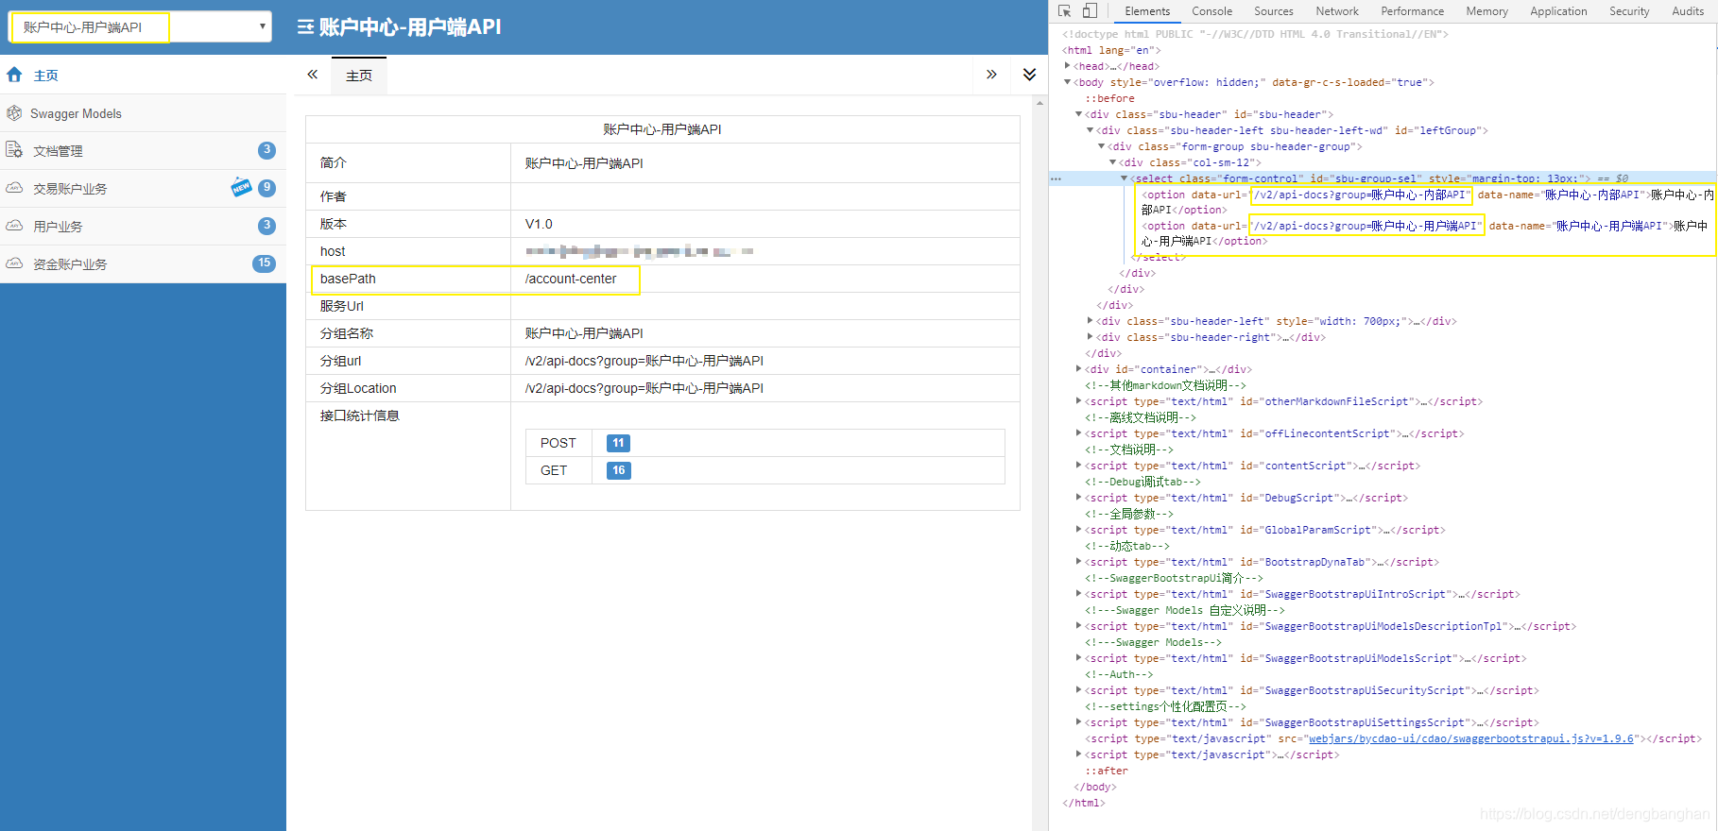Click the 交易账户业务 cloud icon
This screenshot has height=831, width=1718.
coord(14,188)
